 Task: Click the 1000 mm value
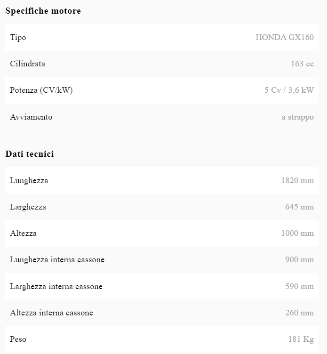pyautogui.click(x=297, y=233)
